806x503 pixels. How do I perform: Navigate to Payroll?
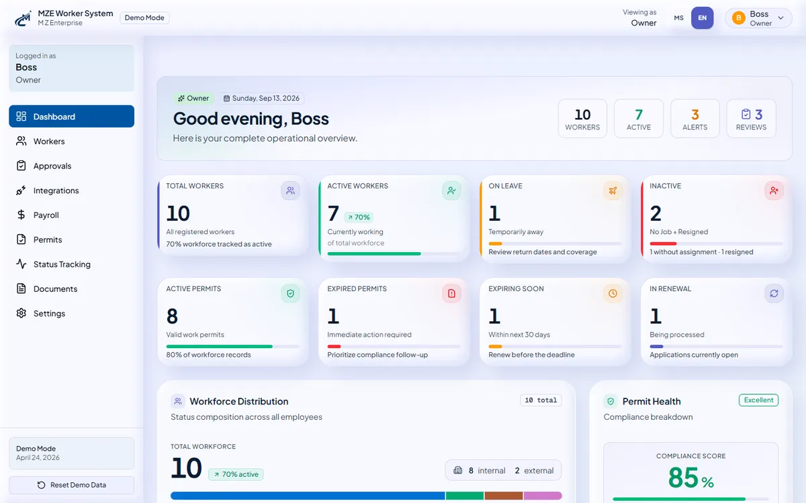[x=71, y=215]
